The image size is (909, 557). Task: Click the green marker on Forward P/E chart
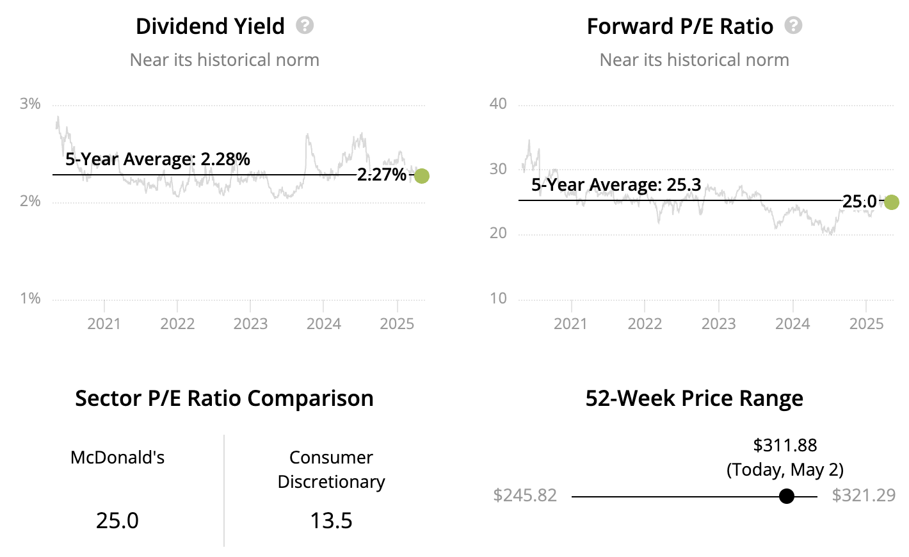pyautogui.click(x=891, y=202)
